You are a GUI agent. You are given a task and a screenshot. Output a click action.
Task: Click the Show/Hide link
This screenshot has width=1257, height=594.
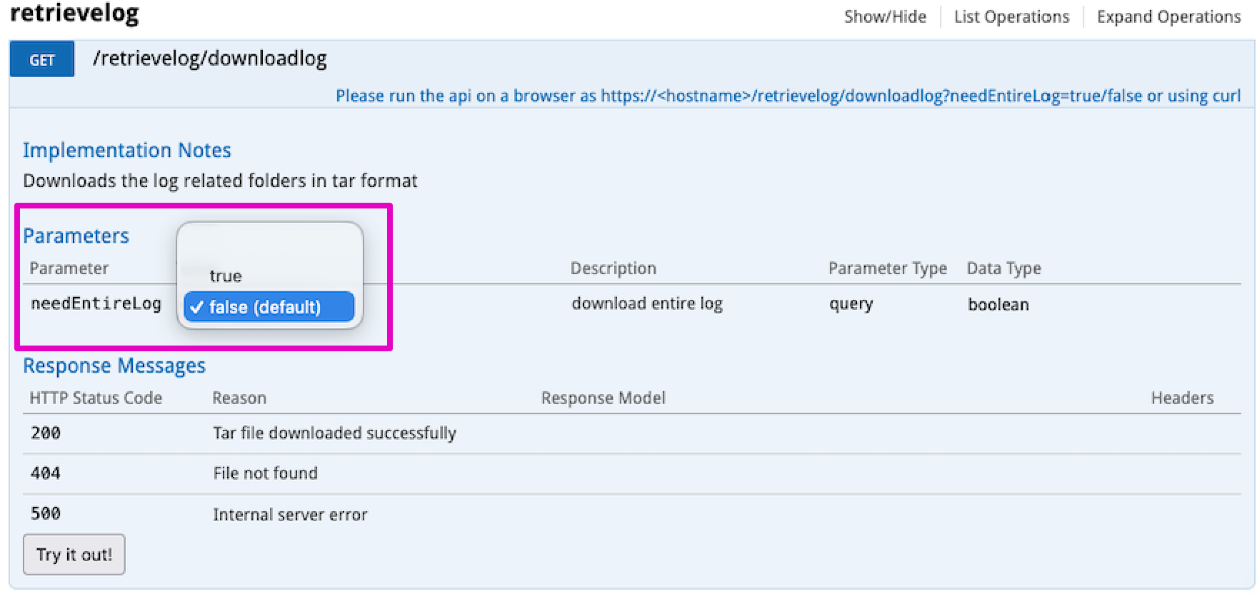[x=885, y=17]
